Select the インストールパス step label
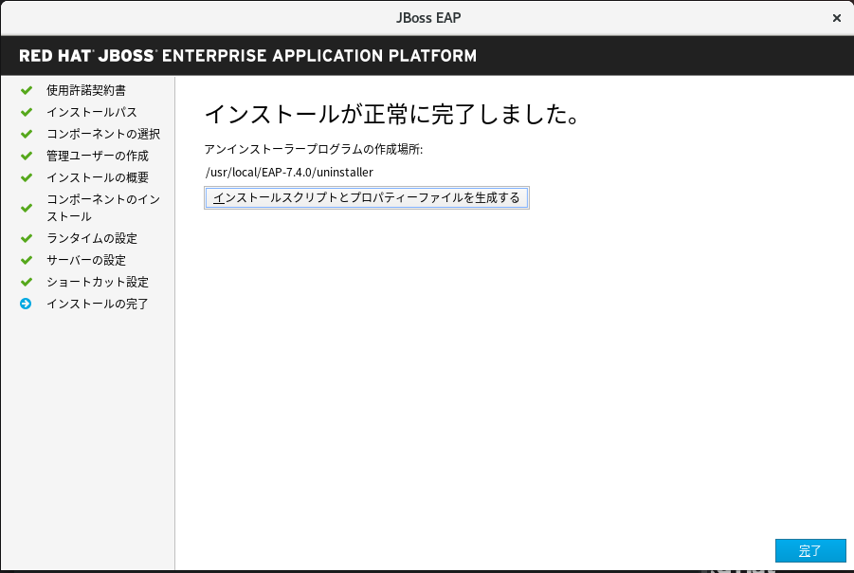 [92, 112]
